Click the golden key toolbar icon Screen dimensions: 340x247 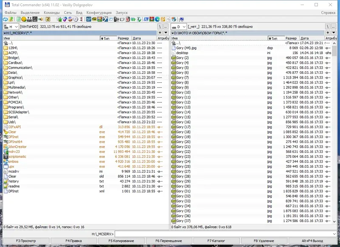click(x=163, y=19)
